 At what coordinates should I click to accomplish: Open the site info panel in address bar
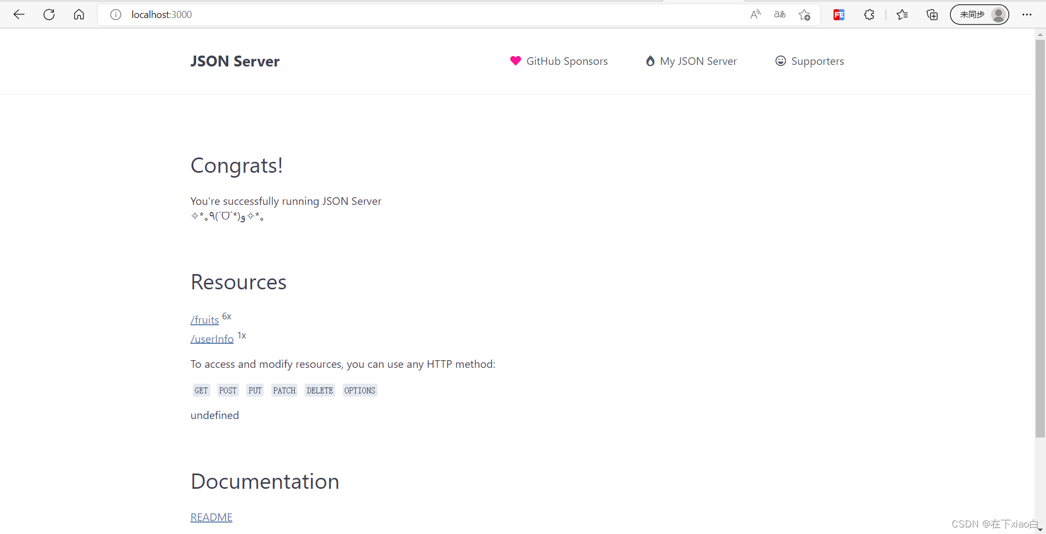pyautogui.click(x=115, y=15)
